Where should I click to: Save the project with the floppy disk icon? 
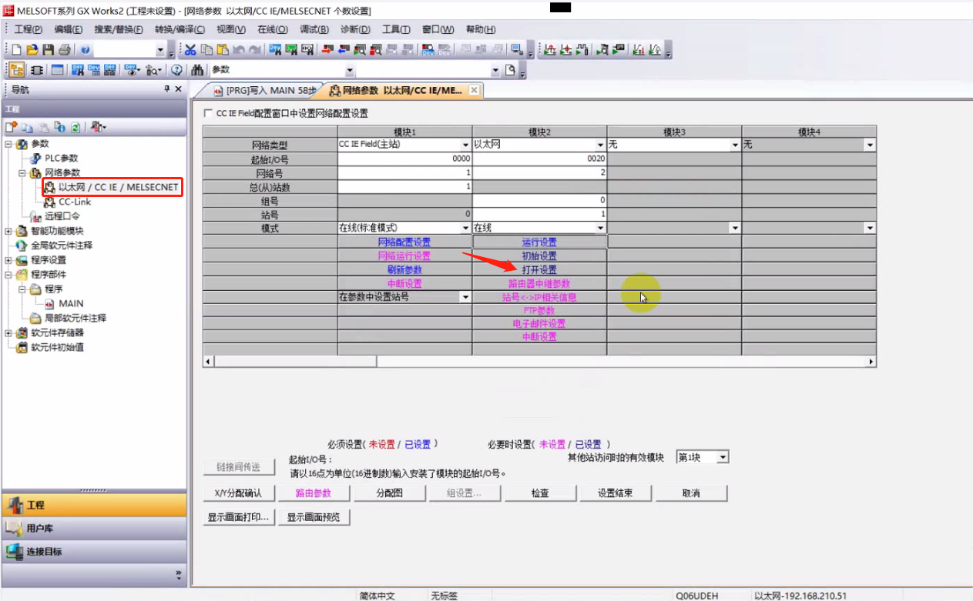tap(48, 50)
